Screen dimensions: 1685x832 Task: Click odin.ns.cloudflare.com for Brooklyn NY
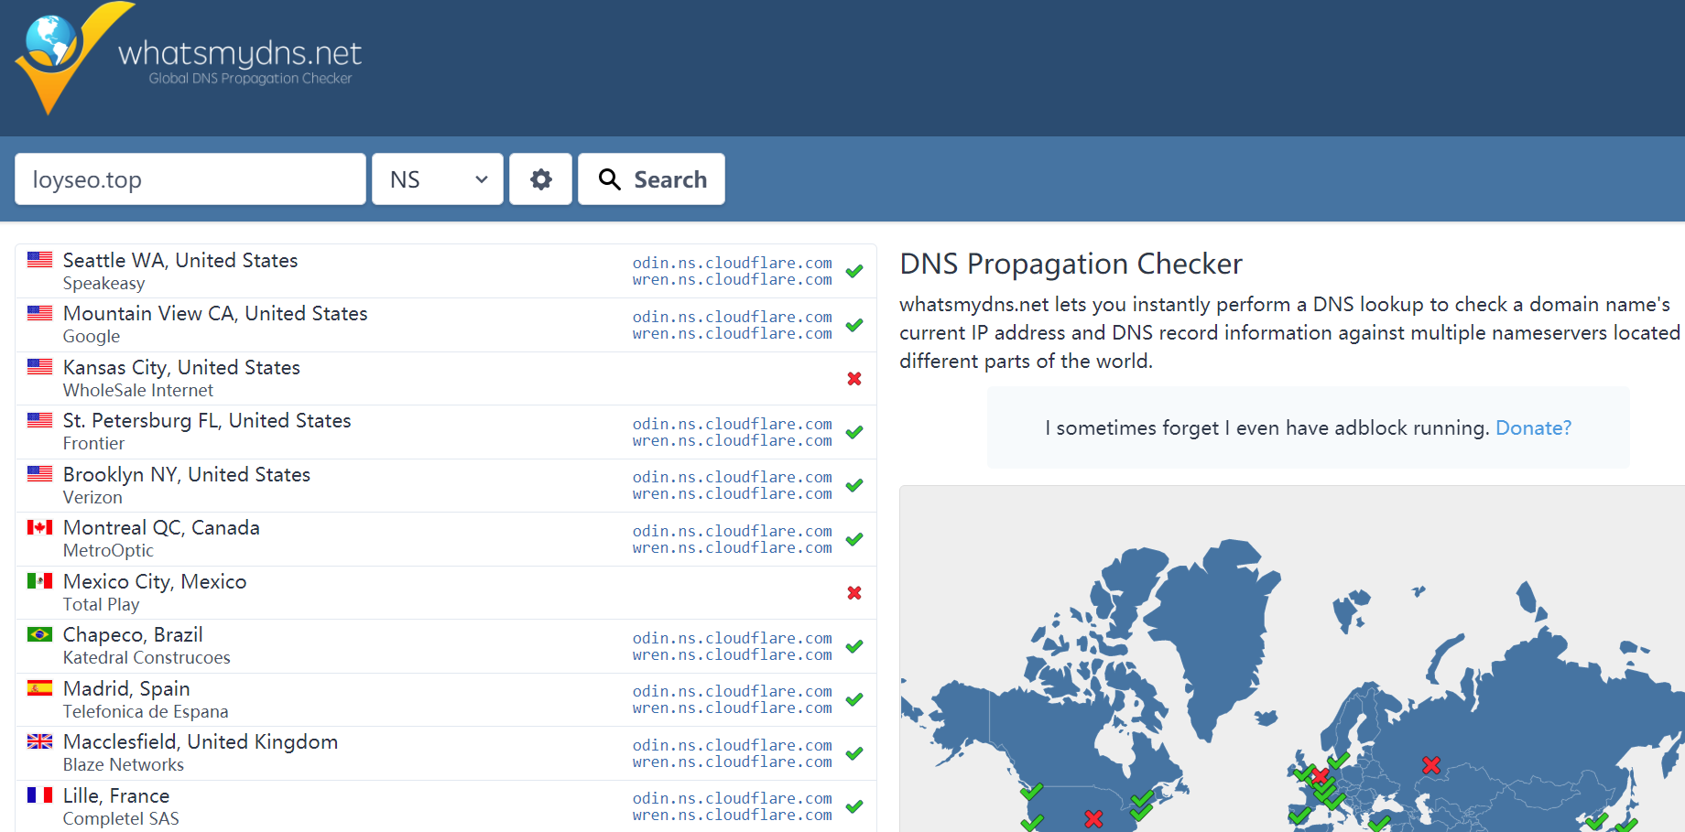tap(732, 477)
